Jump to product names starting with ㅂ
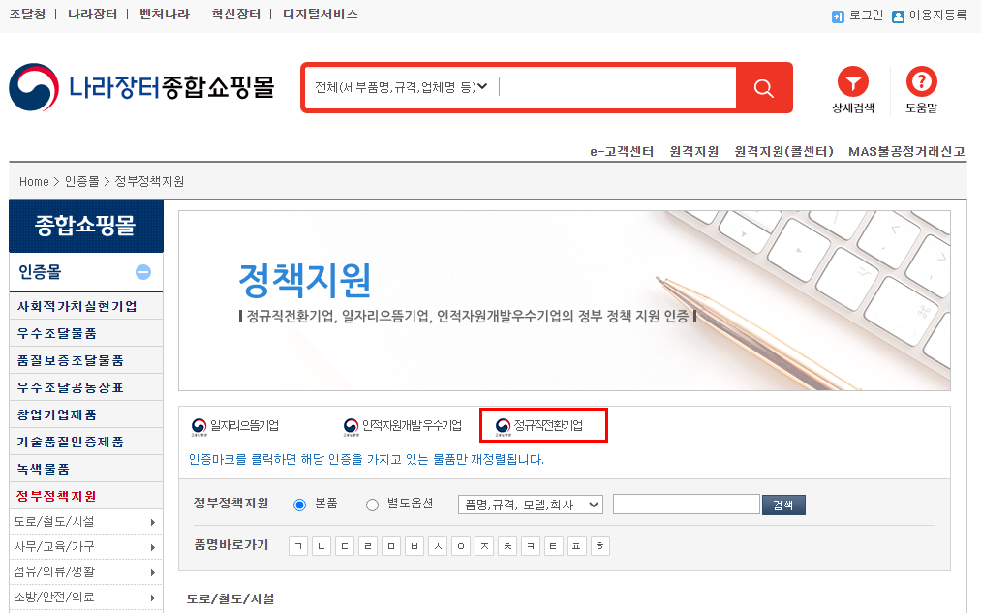The width and height of the screenshot is (981, 613). (x=414, y=546)
